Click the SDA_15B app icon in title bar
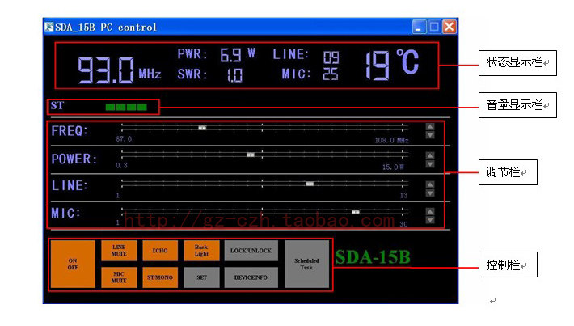574x326 pixels. (49, 27)
